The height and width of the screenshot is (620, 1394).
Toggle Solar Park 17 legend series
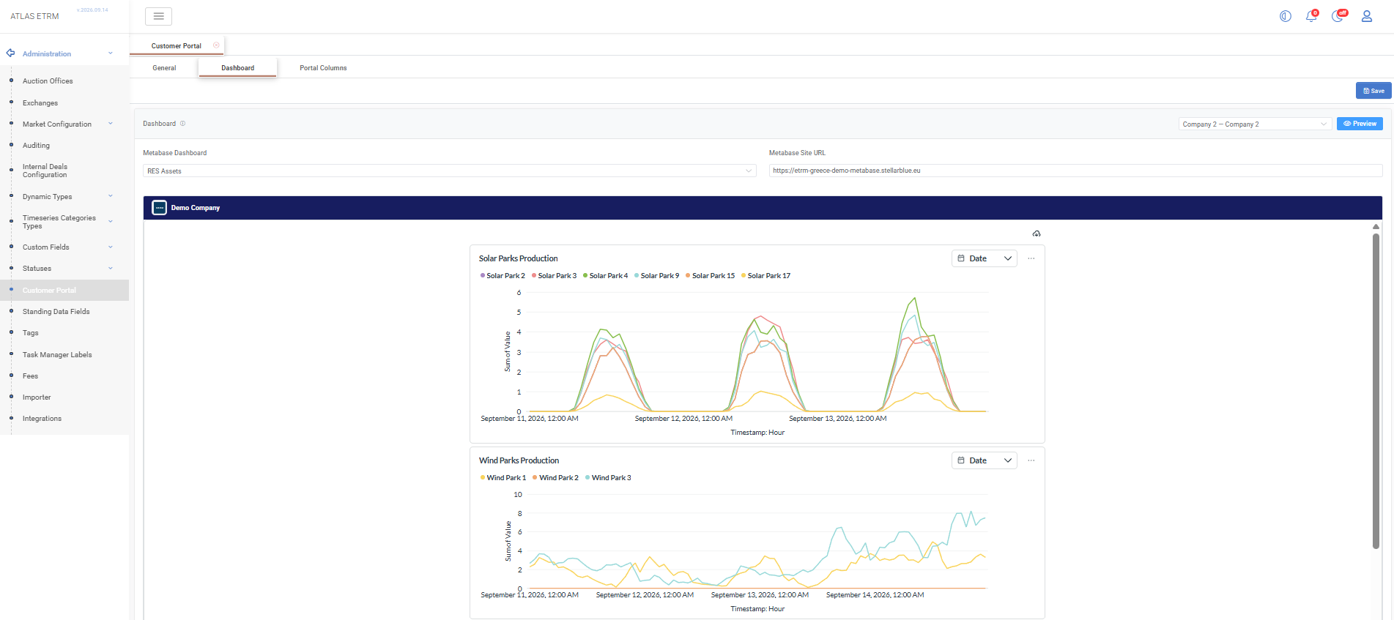(765, 276)
